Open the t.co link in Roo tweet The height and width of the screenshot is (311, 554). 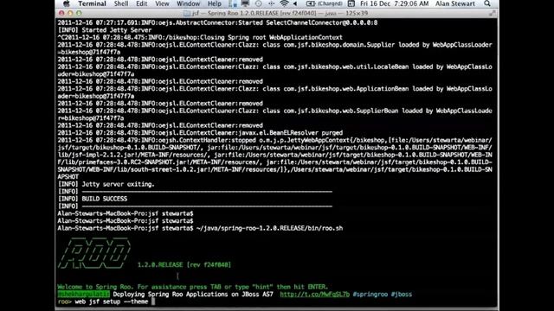(x=314, y=294)
